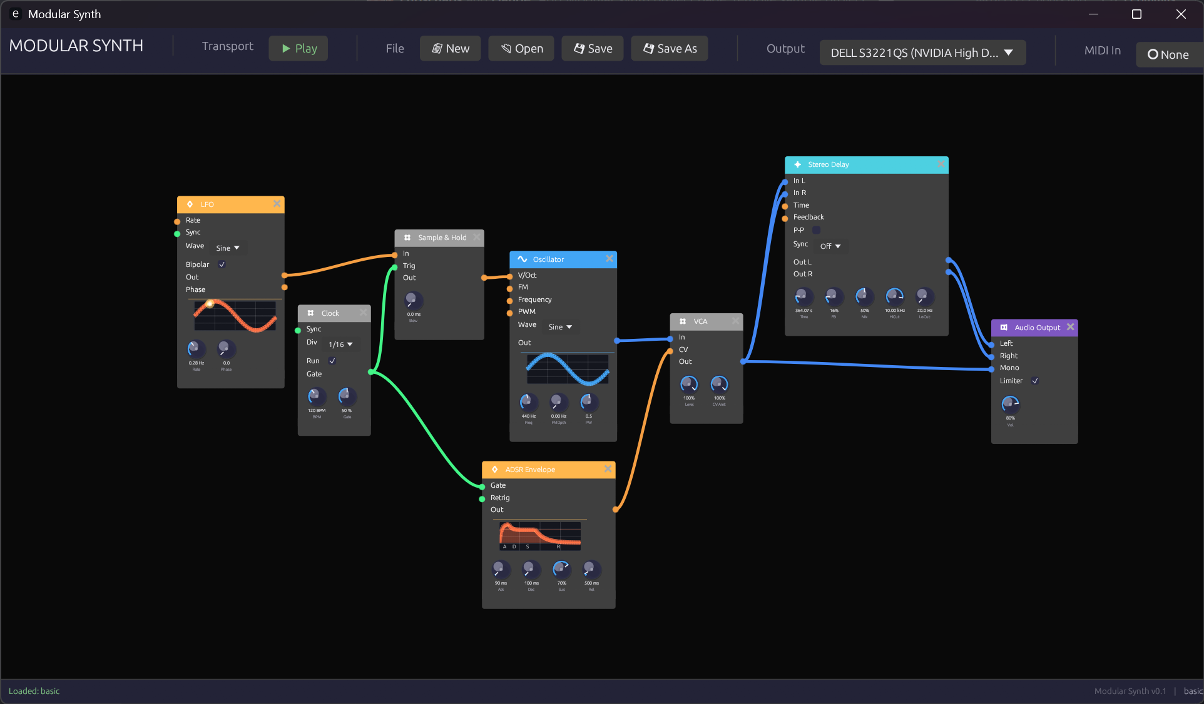Viewport: 1204px width, 704px height.
Task: Click the Audio Output module header icon
Action: tap(1004, 327)
